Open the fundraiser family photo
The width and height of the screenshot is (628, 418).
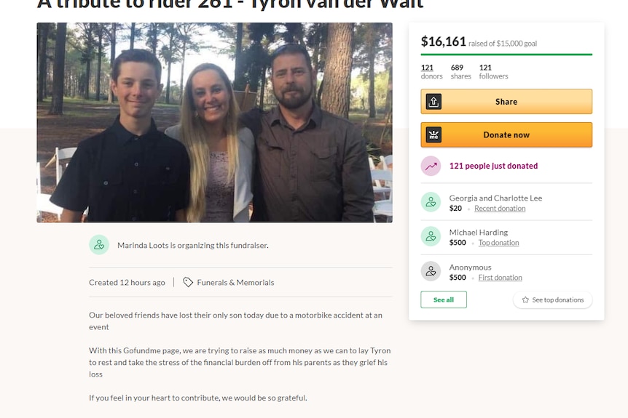click(215, 122)
